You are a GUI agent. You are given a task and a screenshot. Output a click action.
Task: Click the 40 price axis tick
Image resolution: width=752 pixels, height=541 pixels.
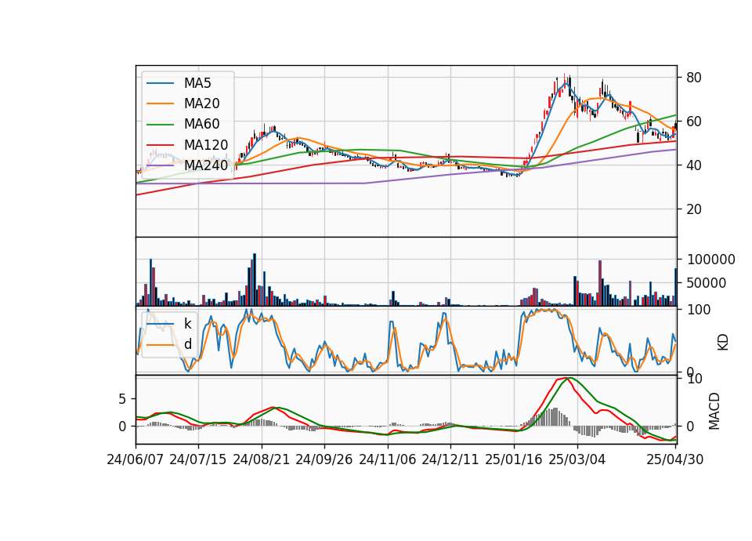[x=693, y=165]
